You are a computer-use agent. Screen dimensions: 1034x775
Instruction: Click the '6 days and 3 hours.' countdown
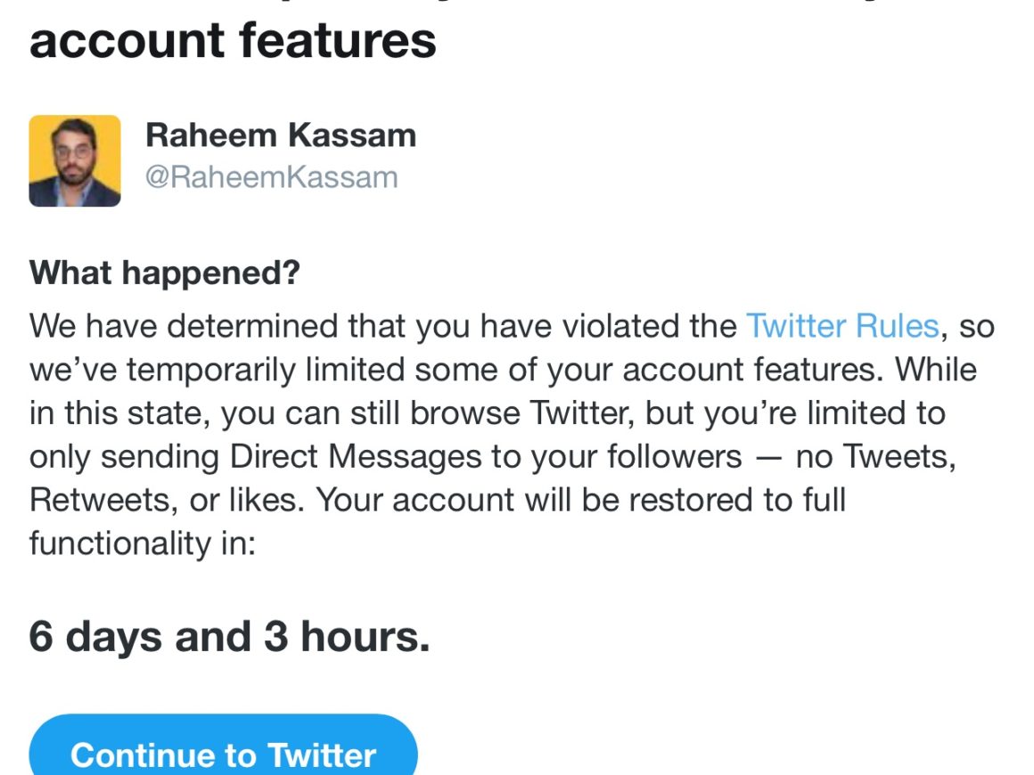click(229, 636)
